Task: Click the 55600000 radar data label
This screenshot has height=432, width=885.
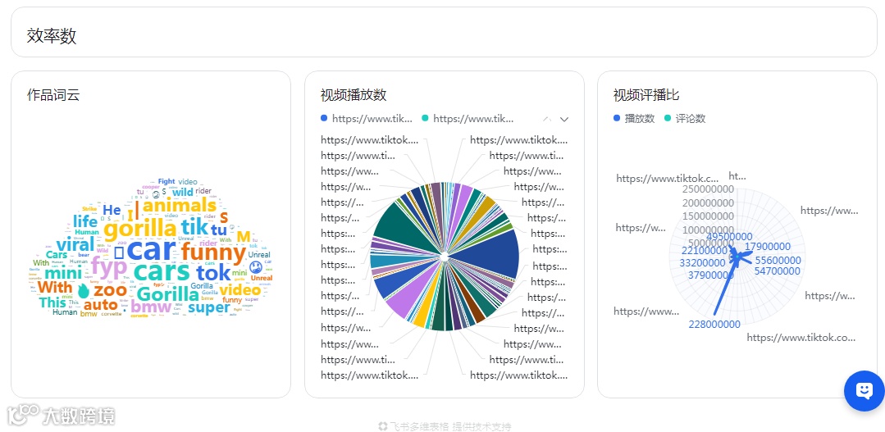Action: [778, 261]
